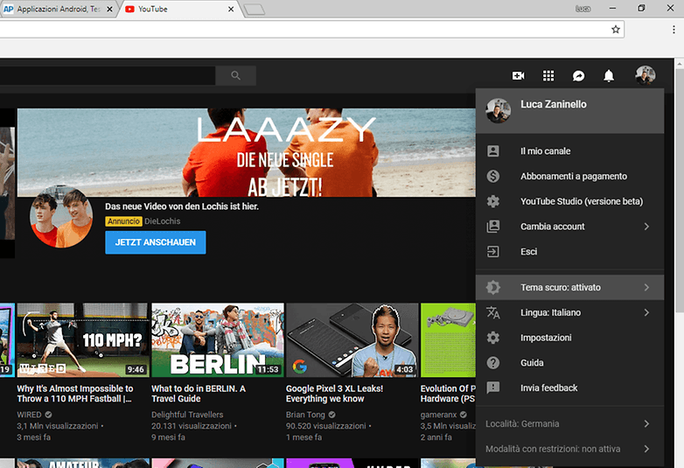
Task: Click the Invia feedback exclamation icon
Action: (493, 388)
